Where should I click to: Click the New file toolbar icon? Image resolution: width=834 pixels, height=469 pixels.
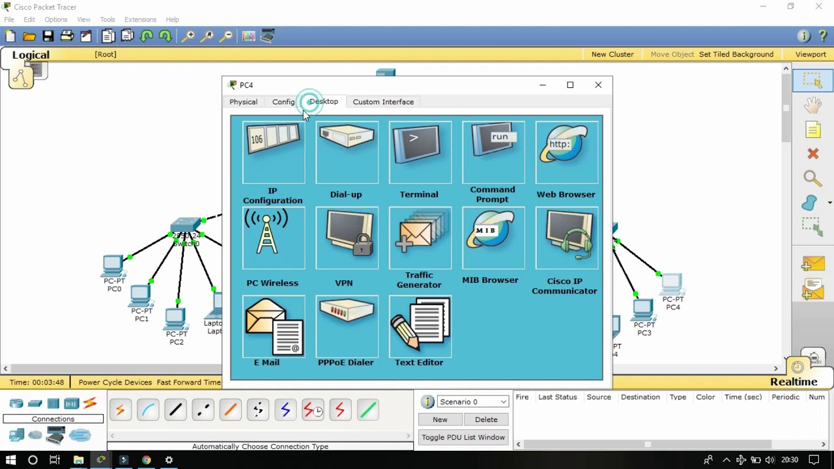click(10, 36)
